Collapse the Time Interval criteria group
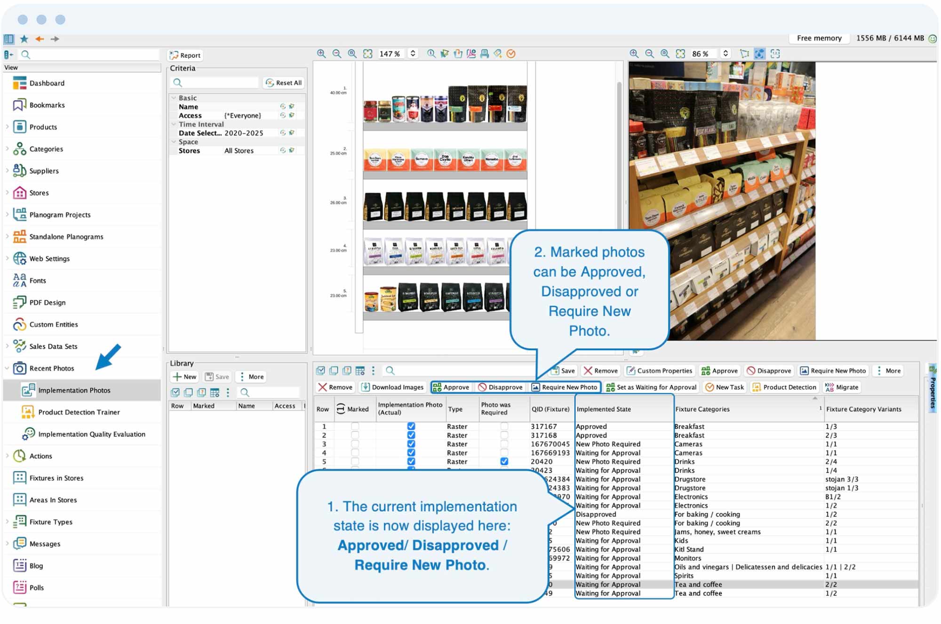Image resolution: width=941 pixels, height=624 pixels. click(174, 124)
